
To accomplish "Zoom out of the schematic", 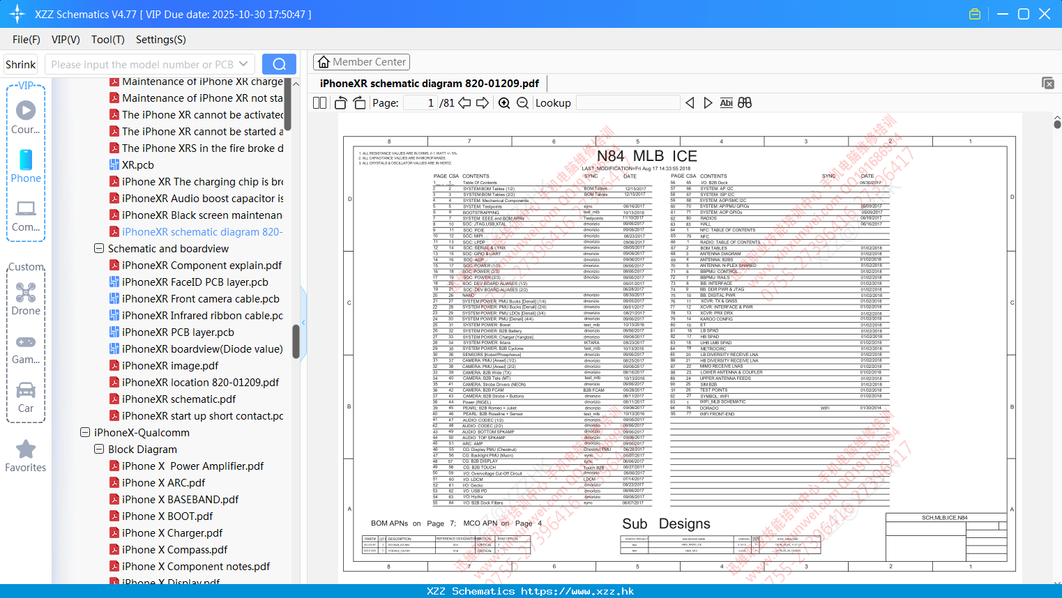I will [x=523, y=103].
